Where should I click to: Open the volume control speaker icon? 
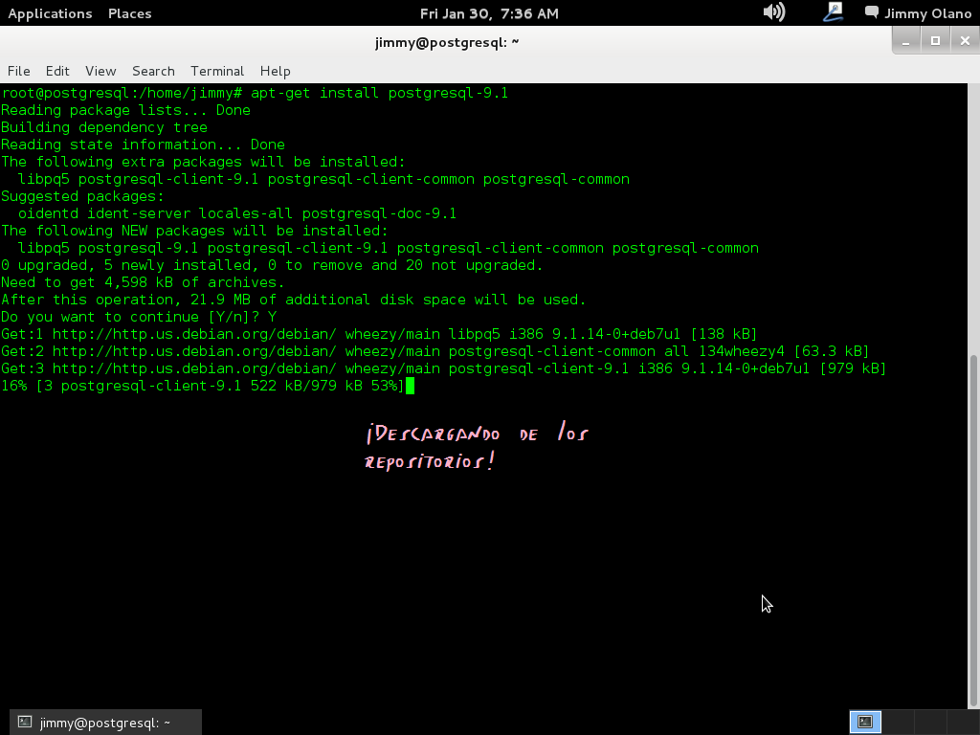(x=773, y=12)
